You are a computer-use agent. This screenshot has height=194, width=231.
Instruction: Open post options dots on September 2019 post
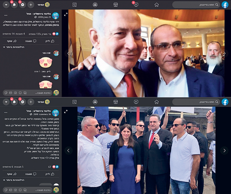[6, 113]
